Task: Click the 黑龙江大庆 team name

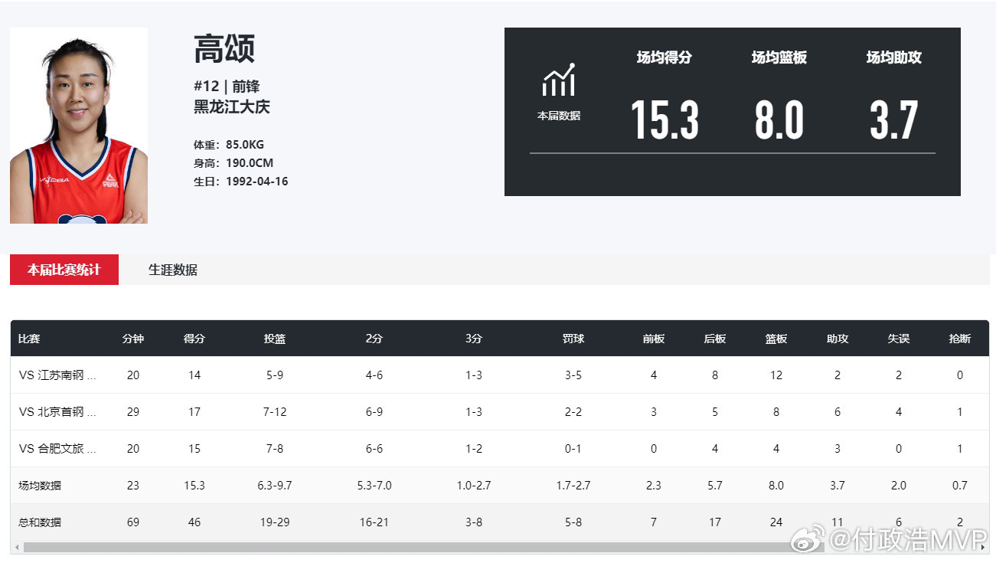Action: coord(232,106)
